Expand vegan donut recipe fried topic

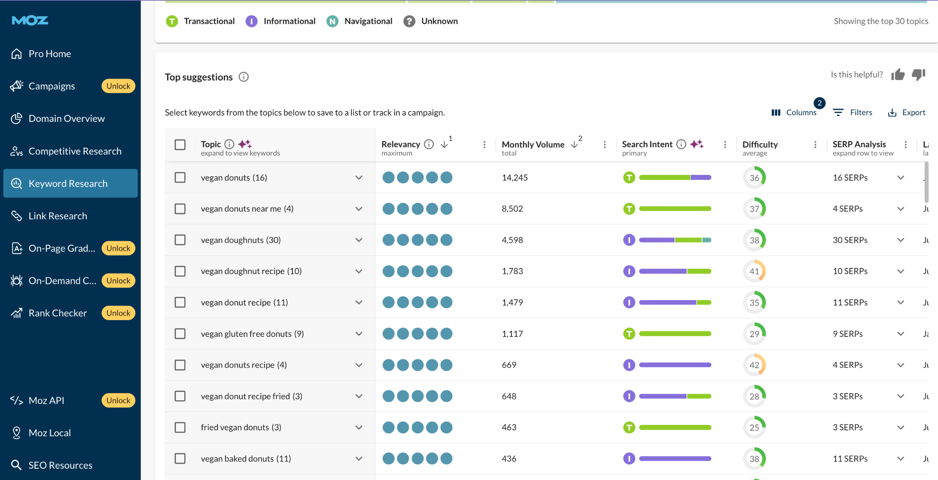point(359,396)
